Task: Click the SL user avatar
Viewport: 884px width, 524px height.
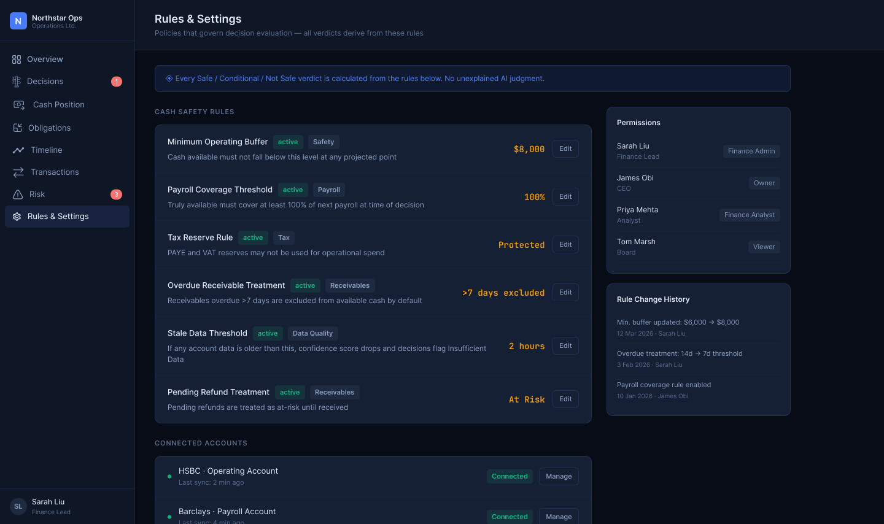Action: [x=18, y=506]
